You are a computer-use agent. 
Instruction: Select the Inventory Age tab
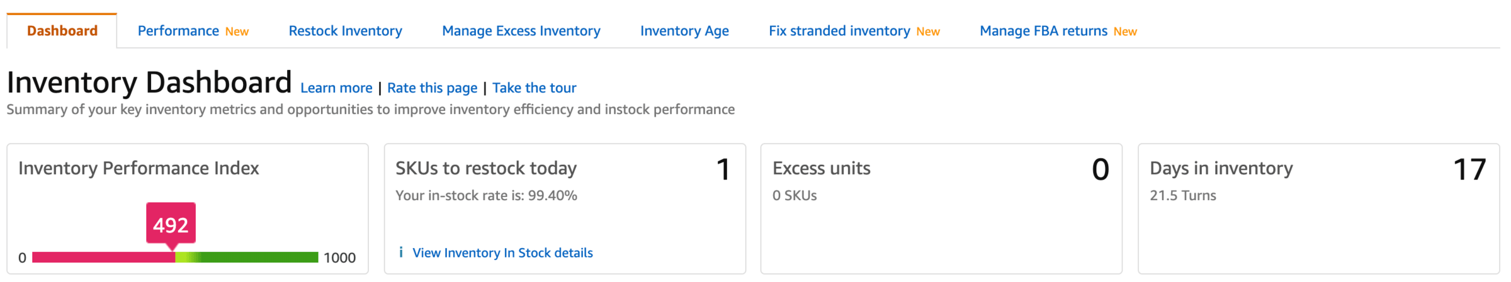684,31
